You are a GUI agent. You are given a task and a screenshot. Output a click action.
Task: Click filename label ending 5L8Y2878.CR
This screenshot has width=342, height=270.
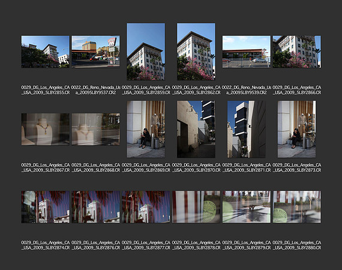click(x=196, y=245)
